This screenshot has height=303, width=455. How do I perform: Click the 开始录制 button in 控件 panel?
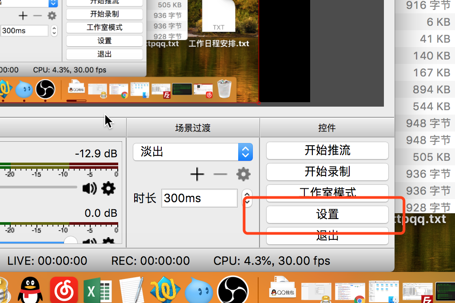coord(327,171)
